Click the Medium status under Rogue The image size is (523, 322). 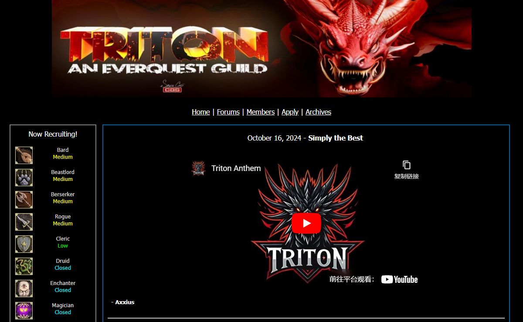63,223
